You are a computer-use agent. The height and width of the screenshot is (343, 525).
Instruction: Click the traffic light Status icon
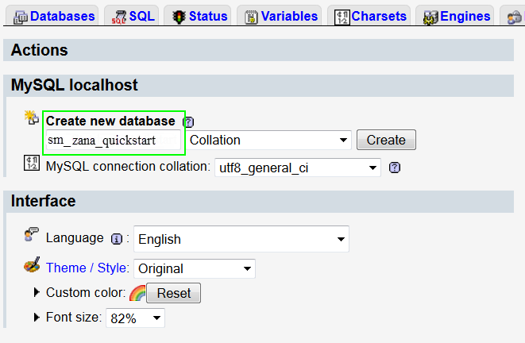(x=180, y=17)
